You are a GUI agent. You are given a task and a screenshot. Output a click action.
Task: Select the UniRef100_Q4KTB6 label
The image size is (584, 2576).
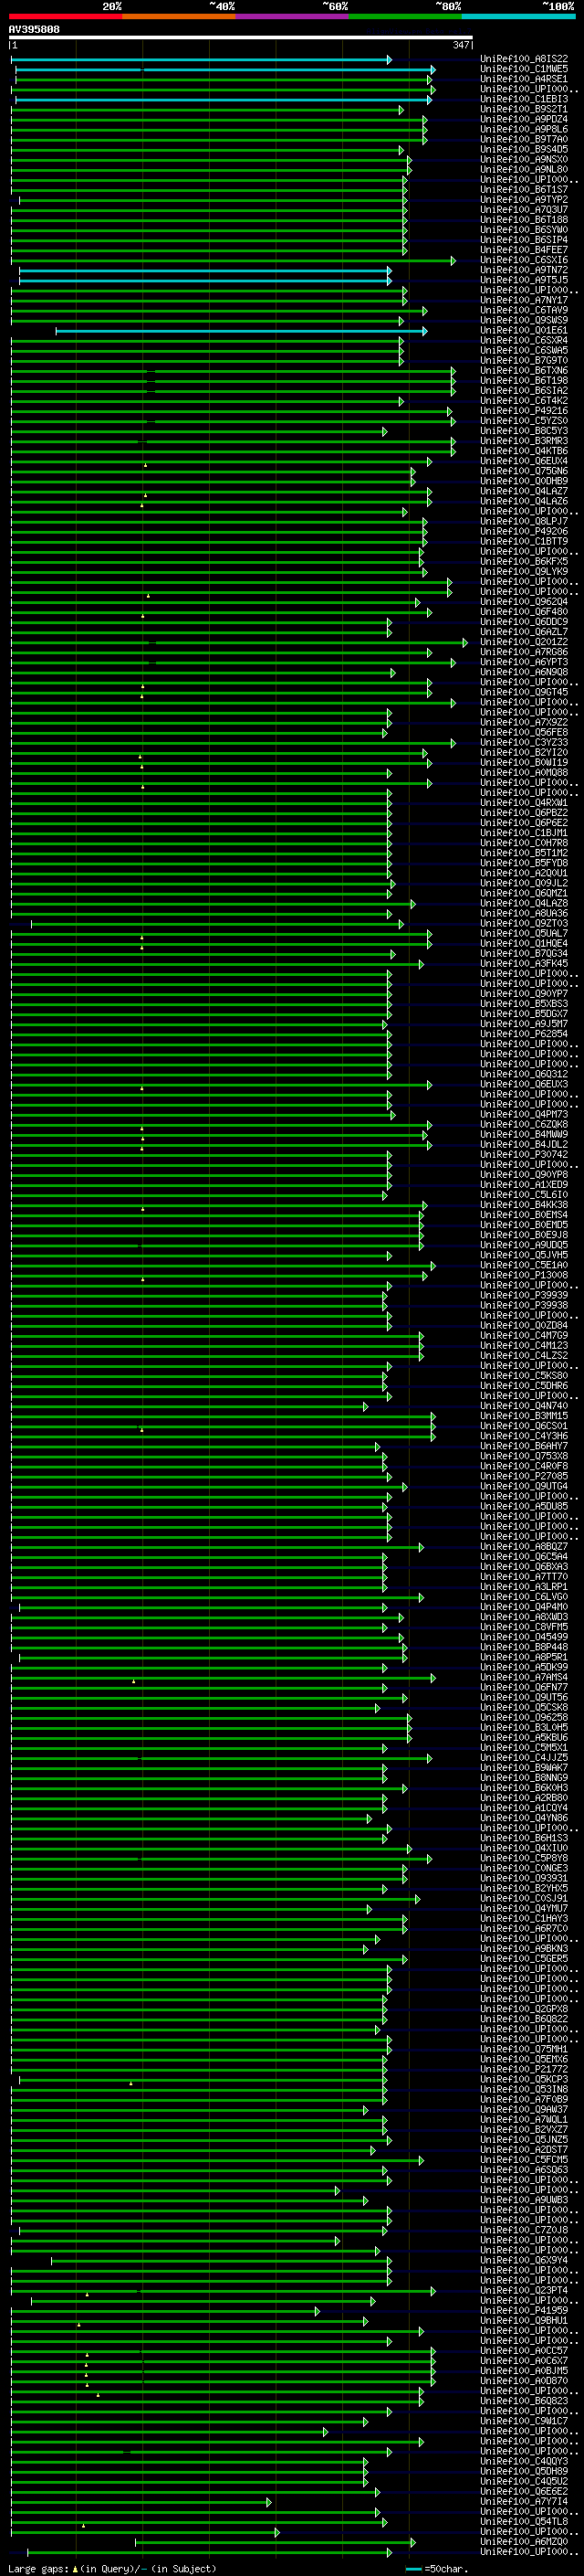point(524,451)
